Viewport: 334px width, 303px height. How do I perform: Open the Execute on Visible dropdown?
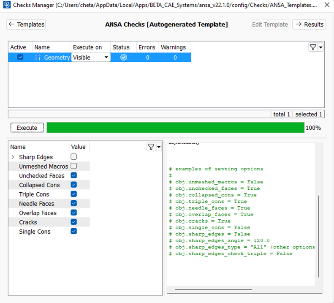pyautogui.click(x=91, y=57)
